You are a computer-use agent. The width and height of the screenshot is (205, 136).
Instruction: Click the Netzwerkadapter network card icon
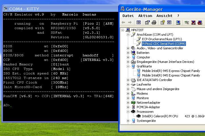[x=133, y=103]
